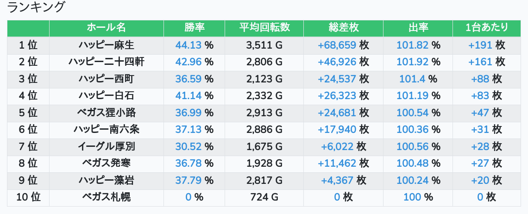This screenshot has width=528, height=214.
Task: Sort by the 勝率 column header
Action: pos(194,28)
